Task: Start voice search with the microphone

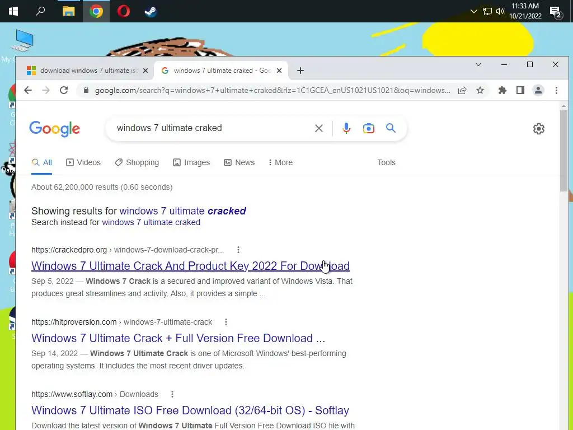Action: [346, 128]
